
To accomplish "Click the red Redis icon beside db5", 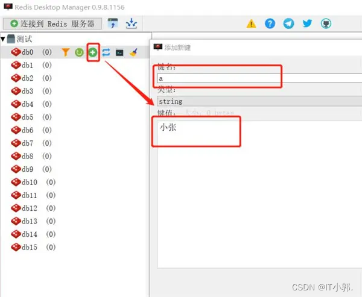I will pos(16,117).
